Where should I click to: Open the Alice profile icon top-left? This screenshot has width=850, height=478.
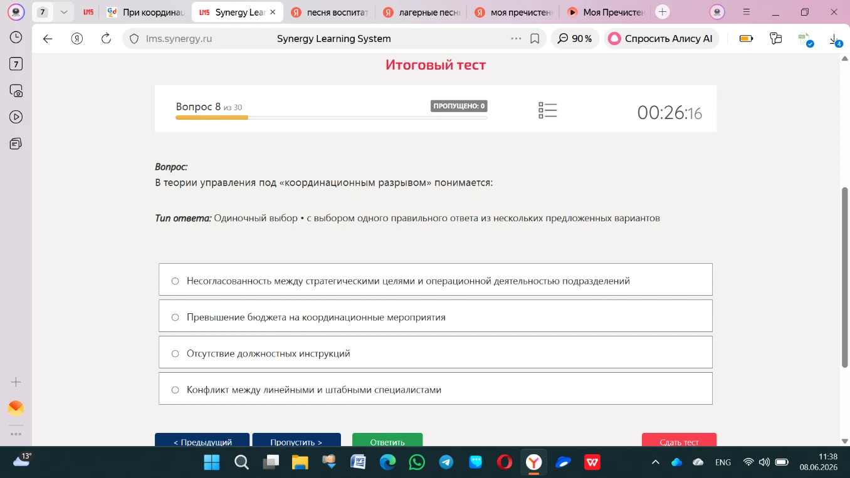point(16,12)
